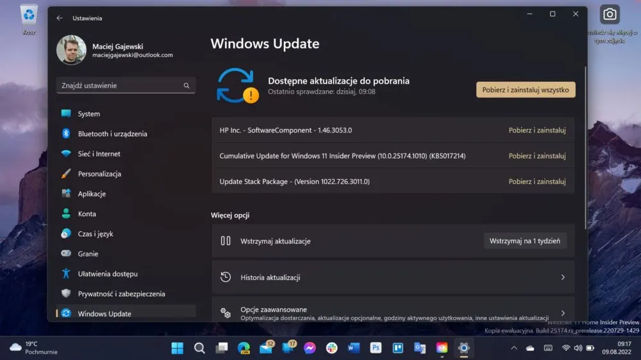
Task: Click the HP Inc. SoftwareComponent update name
Action: tap(286, 130)
